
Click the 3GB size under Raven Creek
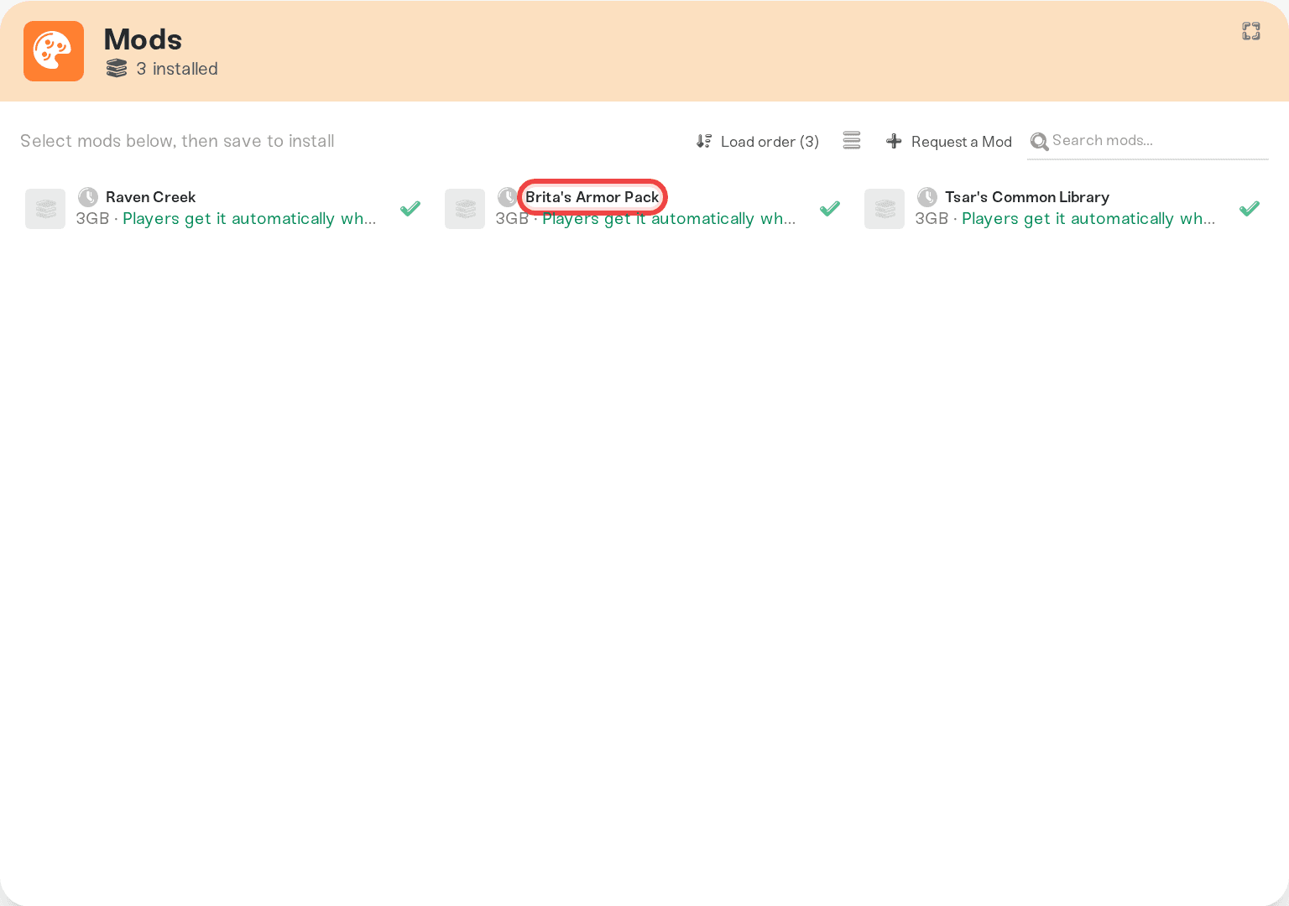click(92, 219)
